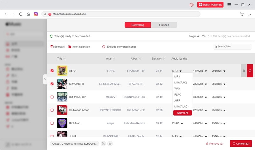Enable Exclude converted songs option
The width and height of the screenshot is (255, 150).
point(104,47)
